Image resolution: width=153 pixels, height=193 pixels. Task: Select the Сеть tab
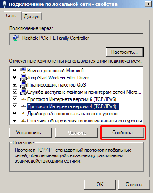pyautogui.click(x=11, y=16)
